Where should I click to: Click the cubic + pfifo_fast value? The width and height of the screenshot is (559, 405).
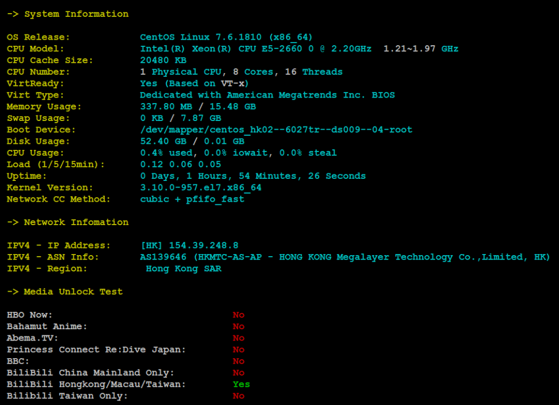[192, 200]
